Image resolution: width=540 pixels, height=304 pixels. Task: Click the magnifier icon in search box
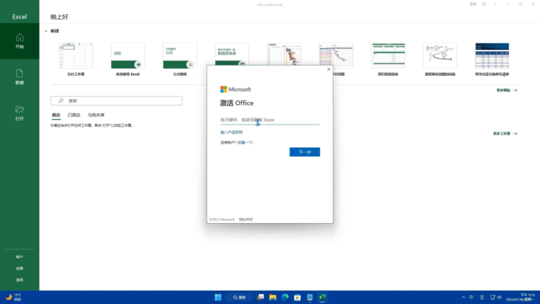61,101
